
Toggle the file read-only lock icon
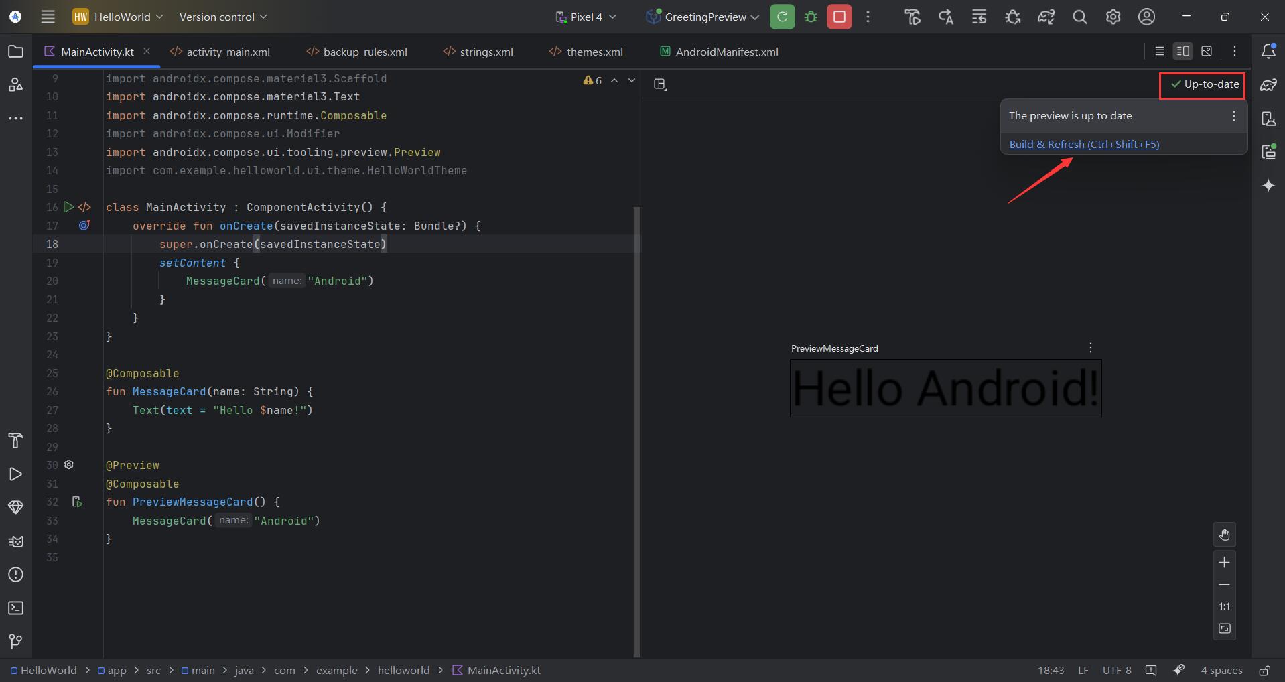[x=1264, y=671]
